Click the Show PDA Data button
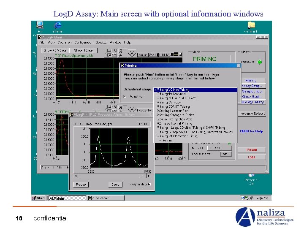304x228 pixels. [55, 50]
